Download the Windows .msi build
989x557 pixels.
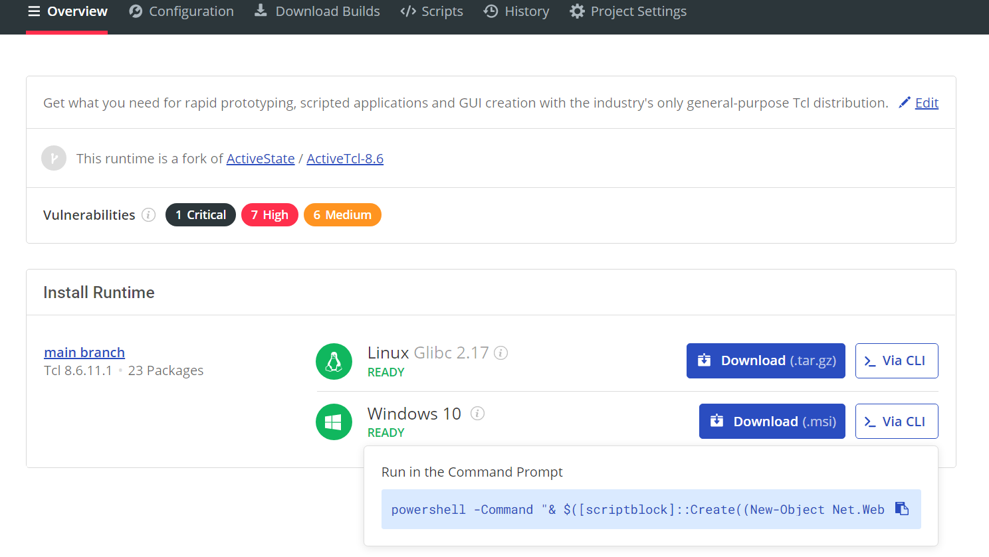click(x=772, y=422)
